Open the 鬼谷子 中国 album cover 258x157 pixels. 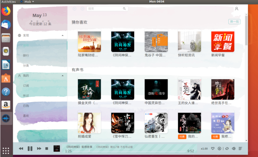pos(156,42)
